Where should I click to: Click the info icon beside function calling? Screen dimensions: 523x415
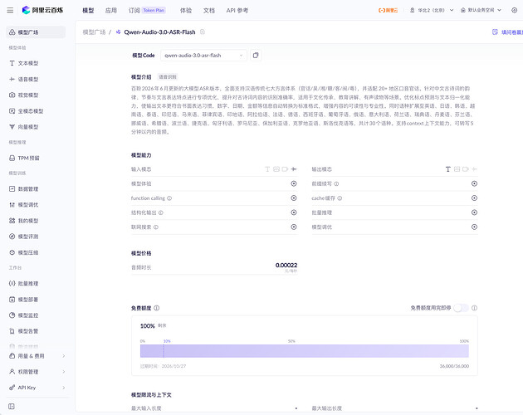pyautogui.click(x=169, y=198)
